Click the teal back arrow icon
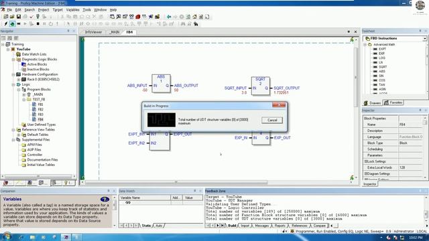Viewport: 429px width, 241px height. coord(169,17)
